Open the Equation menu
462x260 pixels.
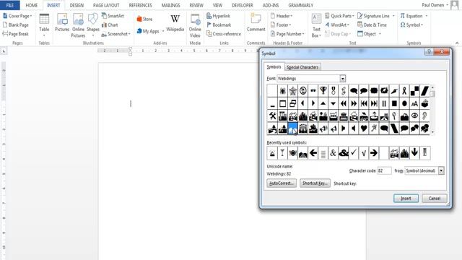tap(414, 16)
